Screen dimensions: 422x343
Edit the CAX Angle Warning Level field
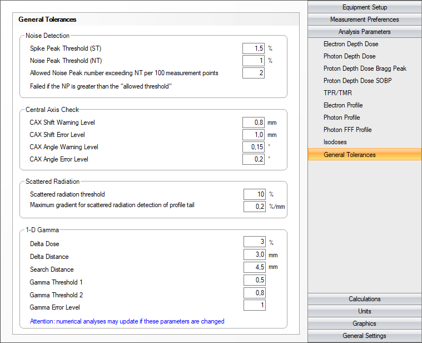(253, 147)
